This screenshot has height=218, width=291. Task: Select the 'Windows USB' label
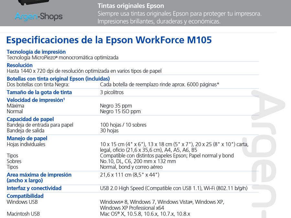click(22, 202)
